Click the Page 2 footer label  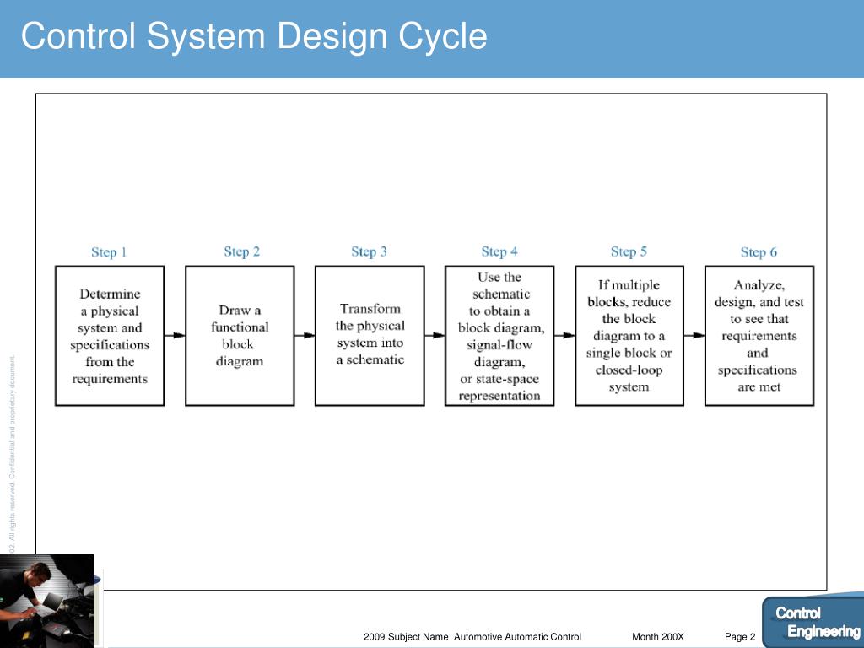pos(740,637)
